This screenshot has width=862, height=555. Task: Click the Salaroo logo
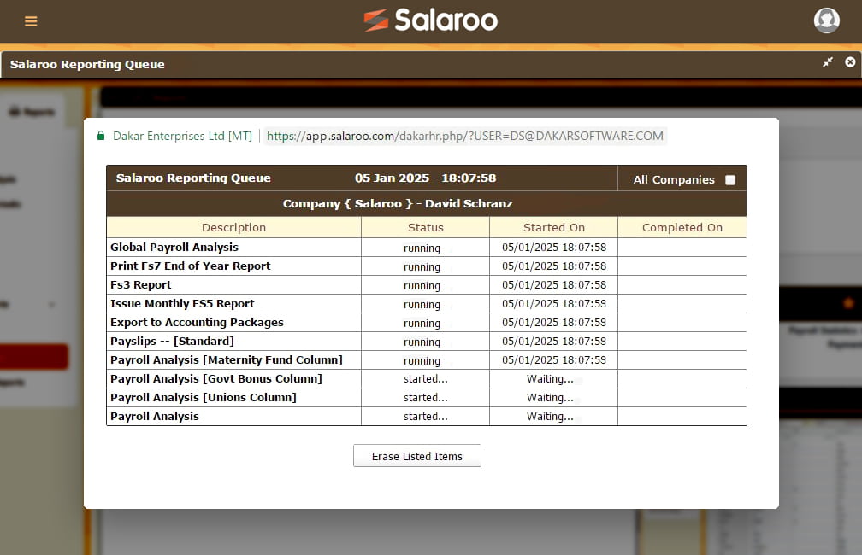point(430,20)
